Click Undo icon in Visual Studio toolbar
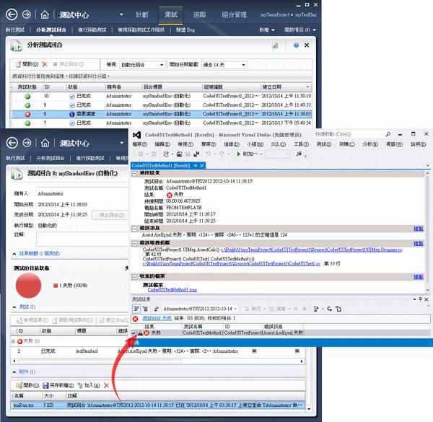Image resolution: width=433 pixels, height=422 pixels. coord(208,154)
